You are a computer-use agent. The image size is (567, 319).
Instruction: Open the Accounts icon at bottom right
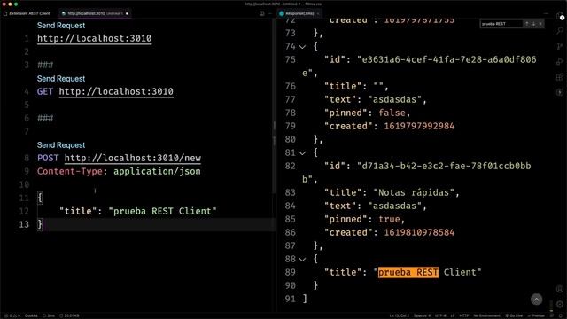tap(560, 289)
